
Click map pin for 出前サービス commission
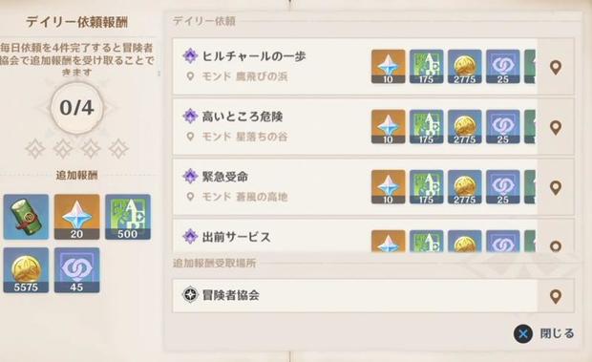tap(556, 245)
